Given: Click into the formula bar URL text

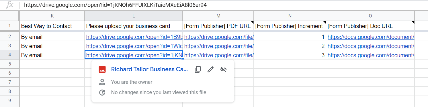Looking at the screenshot, I should coord(116,5).
